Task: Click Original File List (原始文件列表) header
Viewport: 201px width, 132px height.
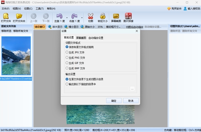Action: point(9,26)
